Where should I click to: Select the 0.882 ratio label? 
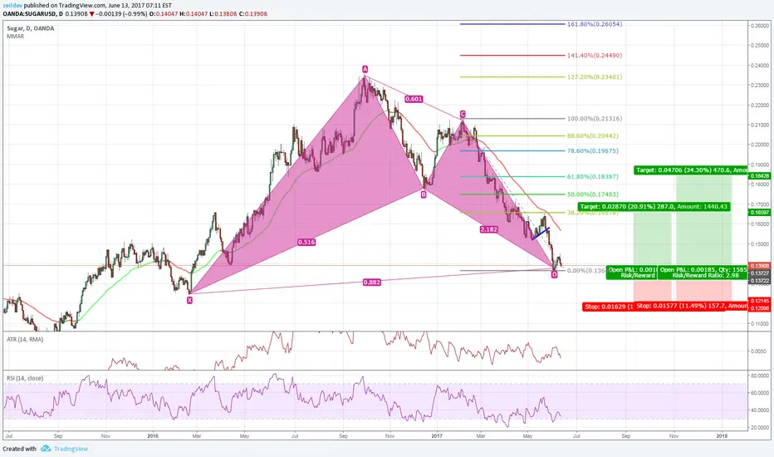click(372, 283)
